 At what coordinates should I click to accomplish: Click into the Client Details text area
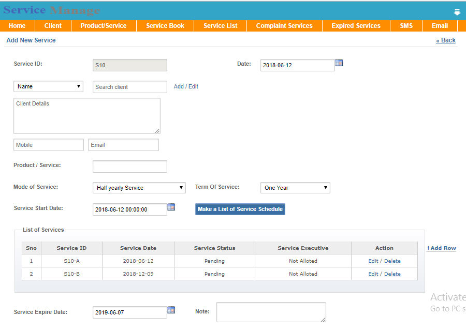click(x=87, y=116)
